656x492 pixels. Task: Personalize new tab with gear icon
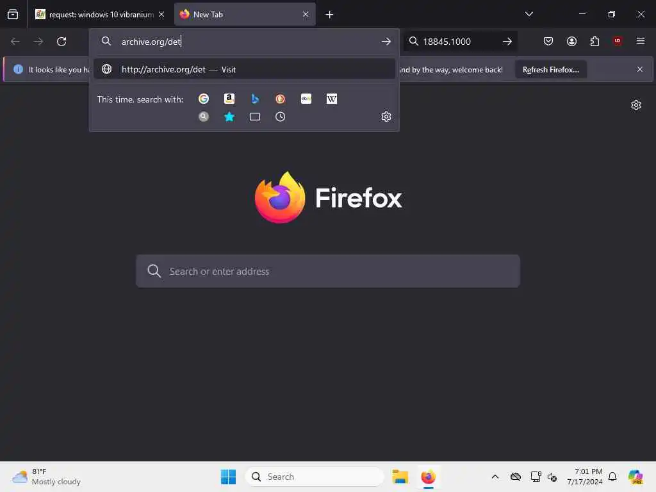pyautogui.click(x=636, y=105)
